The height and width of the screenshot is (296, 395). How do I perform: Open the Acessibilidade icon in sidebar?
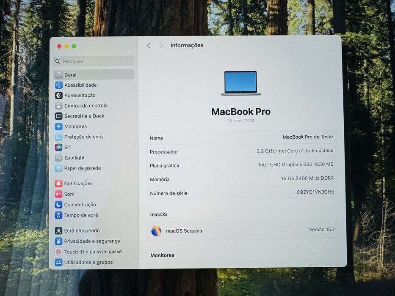point(59,85)
